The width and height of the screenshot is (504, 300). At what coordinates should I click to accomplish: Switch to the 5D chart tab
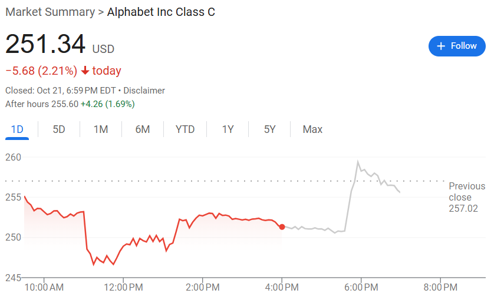pos(59,129)
